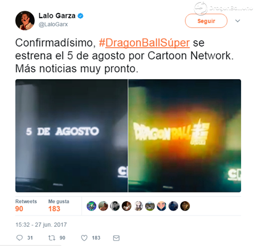Image resolution: width=256 pixels, height=246 pixels.
Task: Open the Dragon Ball Super logo image
Action: pos(185,136)
